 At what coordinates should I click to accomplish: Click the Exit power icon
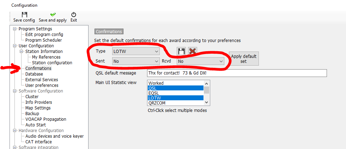(x=74, y=14)
